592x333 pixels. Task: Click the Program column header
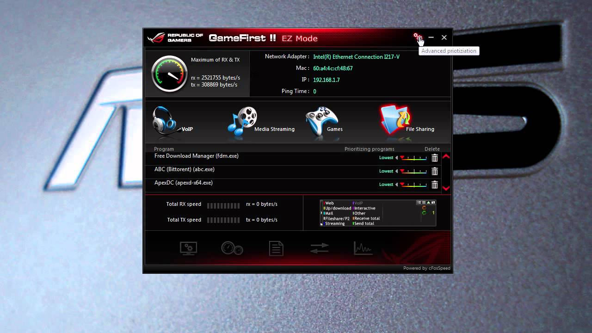pos(164,149)
